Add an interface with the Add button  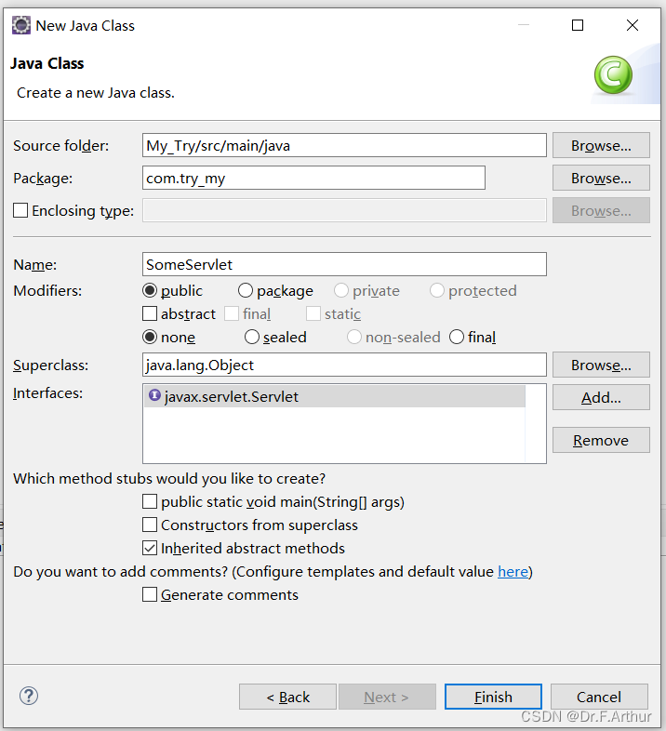(601, 397)
